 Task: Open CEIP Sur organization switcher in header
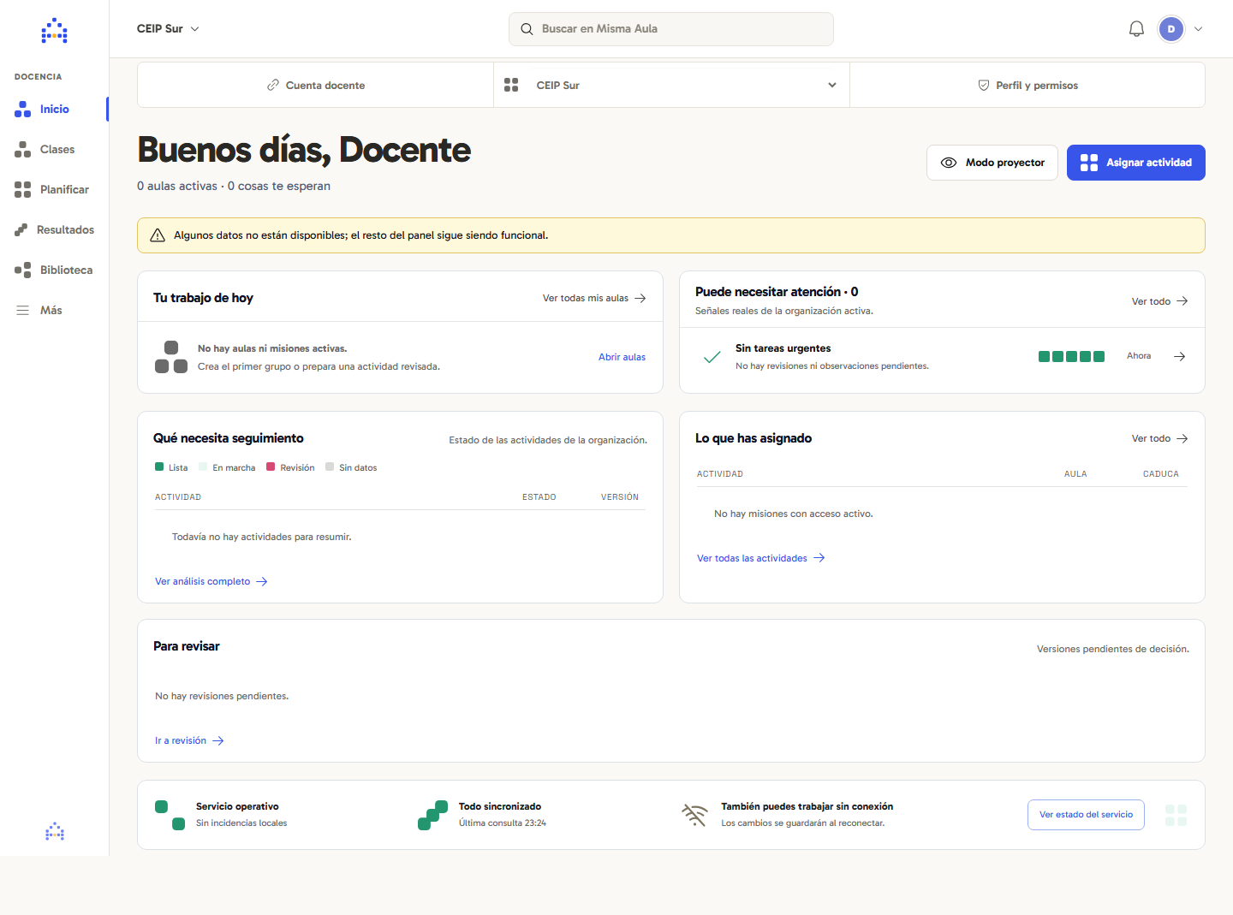(x=168, y=28)
